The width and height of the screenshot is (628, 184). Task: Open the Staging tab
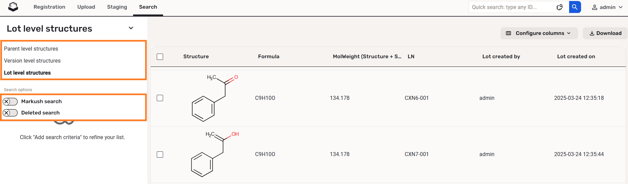click(117, 7)
